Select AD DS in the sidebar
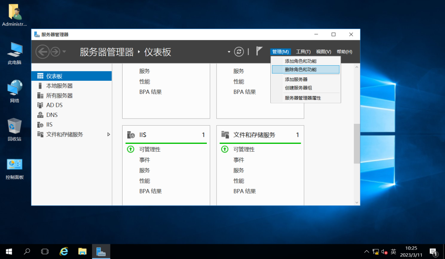Image resolution: width=445 pixels, height=259 pixels. pyautogui.click(x=72, y=105)
